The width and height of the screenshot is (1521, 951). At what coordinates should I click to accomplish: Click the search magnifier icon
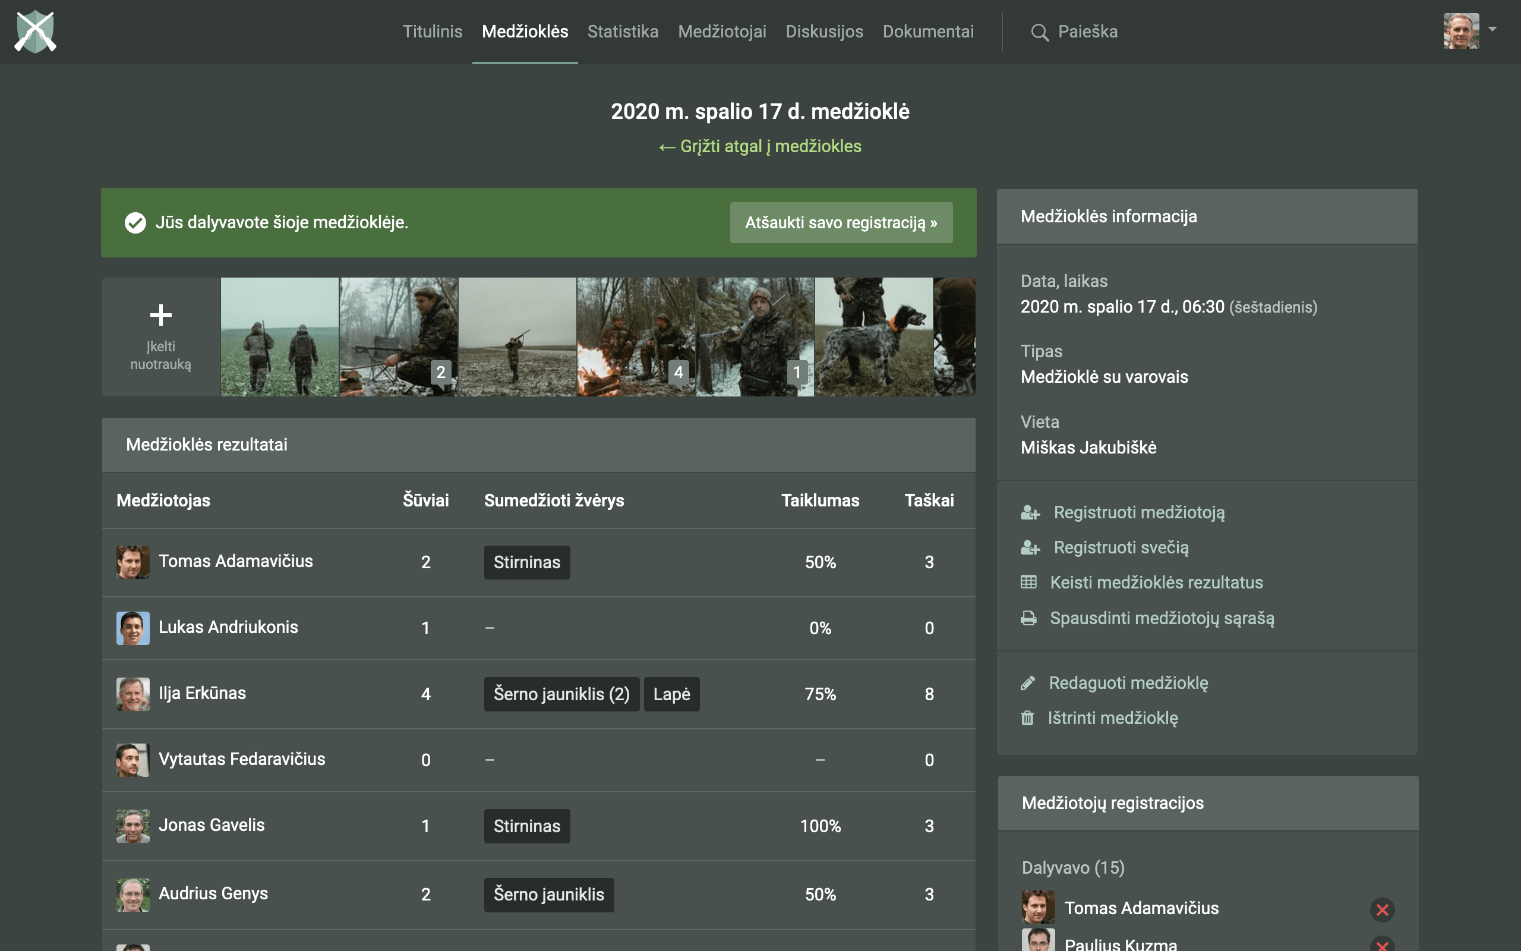click(x=1040, y=32)
